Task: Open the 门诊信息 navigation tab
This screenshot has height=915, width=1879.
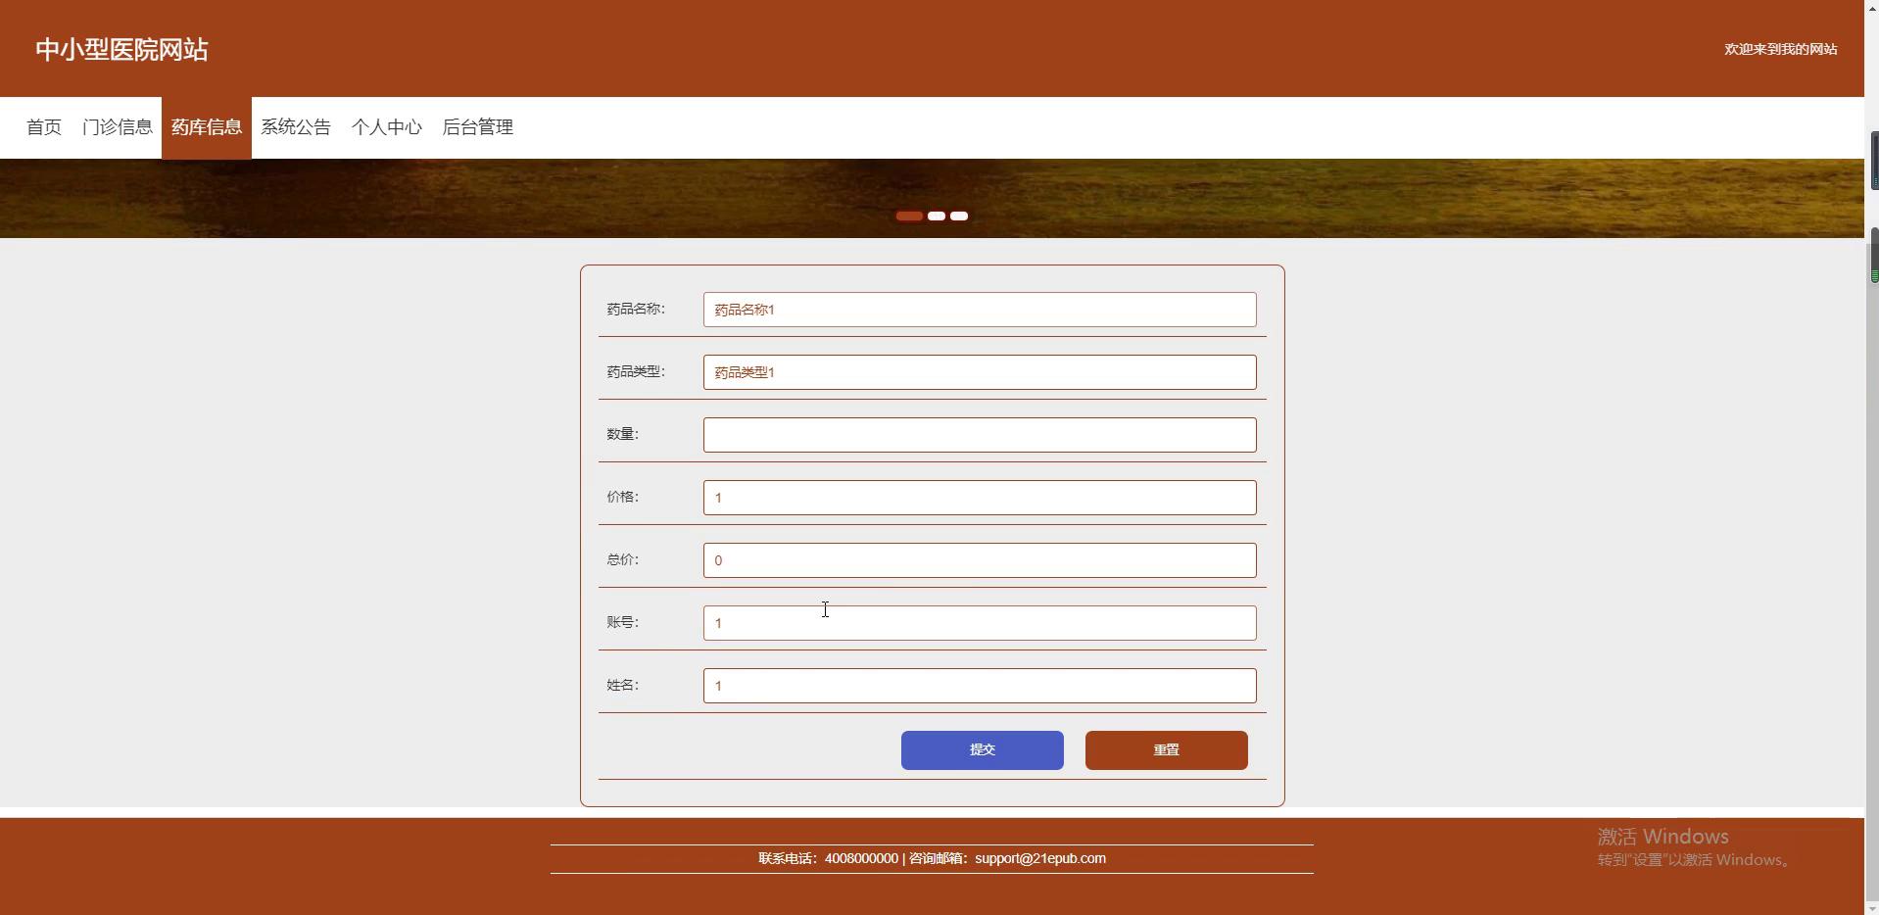Action: tap(118, 127)
